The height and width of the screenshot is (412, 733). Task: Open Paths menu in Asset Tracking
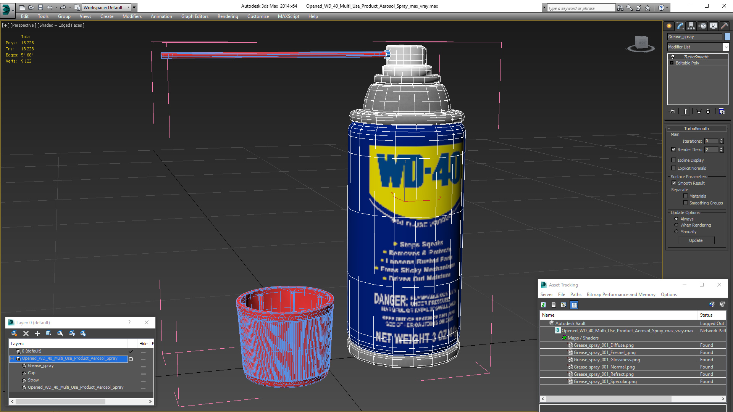(x=576, y=295)
